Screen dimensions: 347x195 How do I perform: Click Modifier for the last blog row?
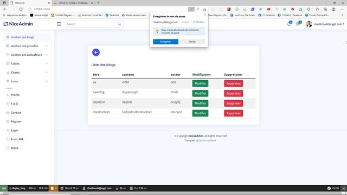coord(200,113)
